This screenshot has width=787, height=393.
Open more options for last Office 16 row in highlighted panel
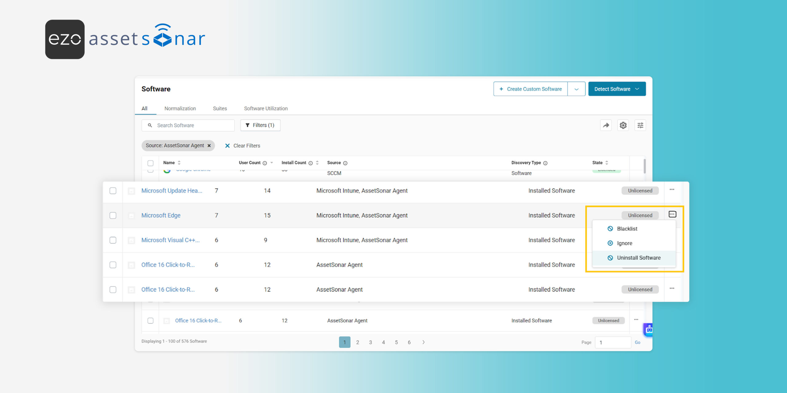[x=672, y=289]
